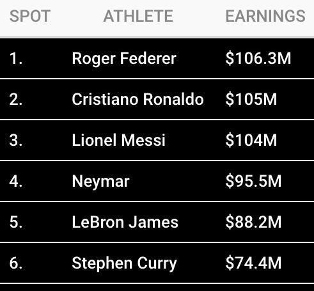The image size is (314, 291).
Task: Sort by the SPOT column header
Action: click(30, 16)
